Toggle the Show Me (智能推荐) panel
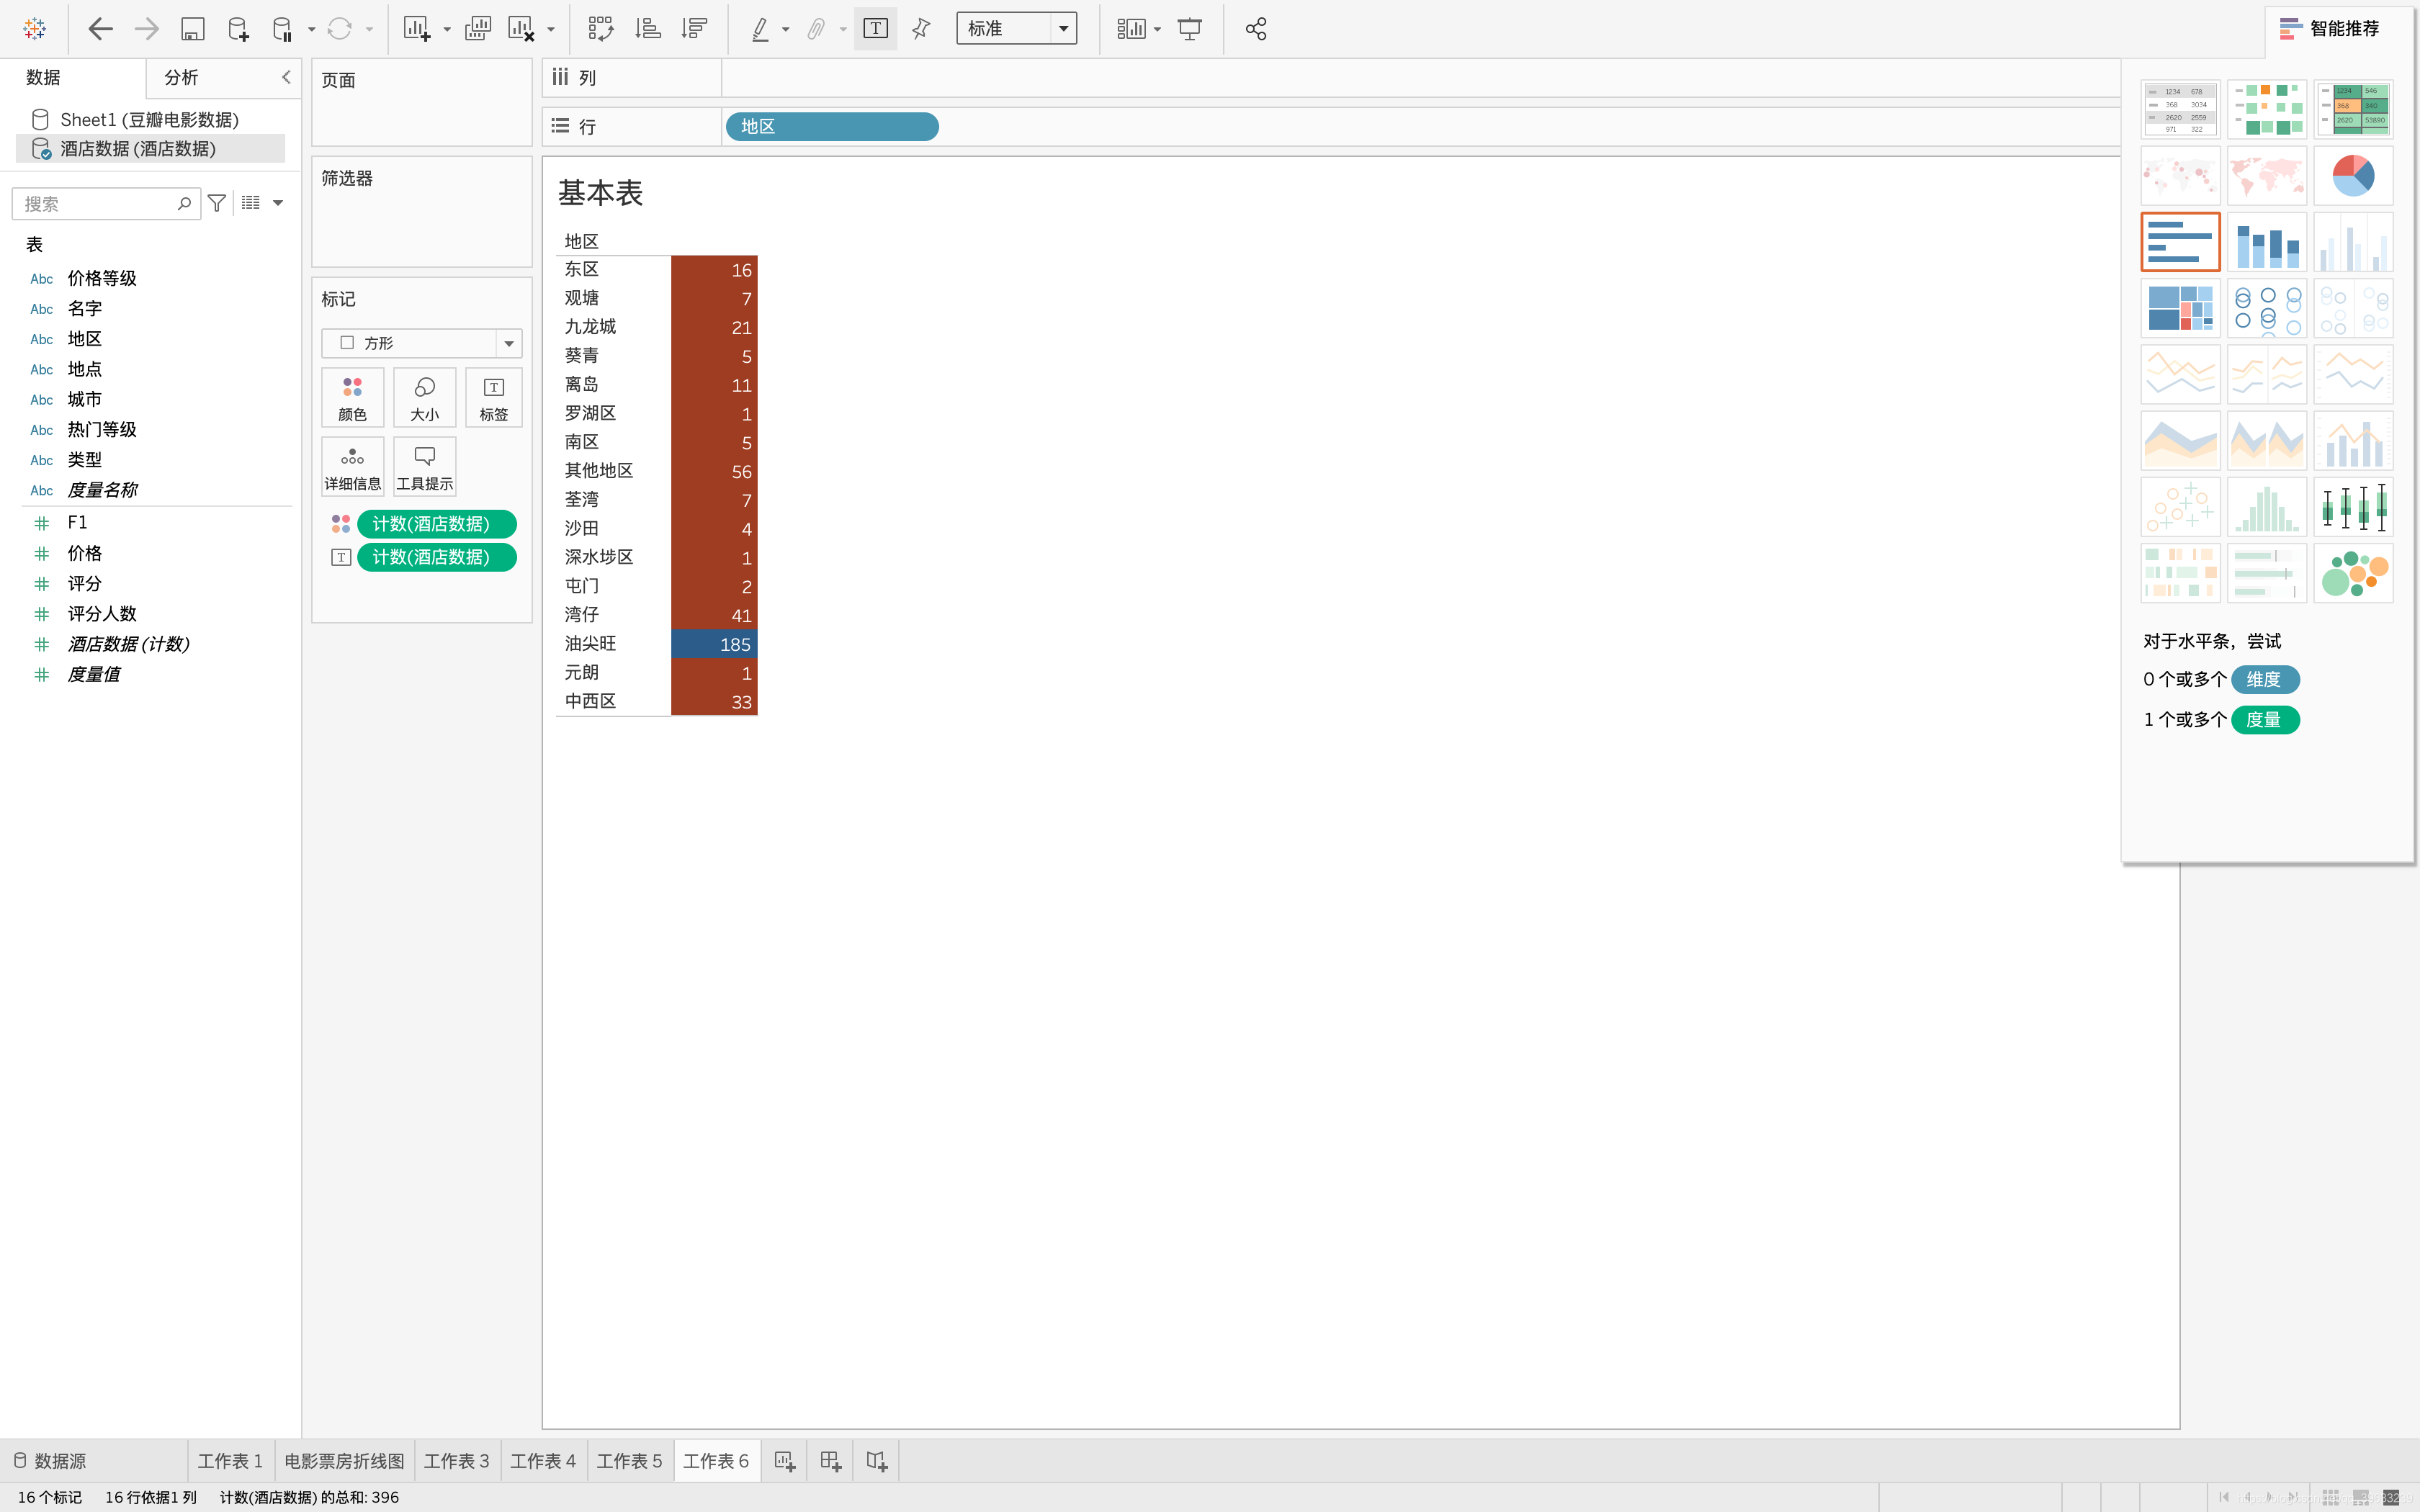2420x1512 pixels. [2329, 29]
